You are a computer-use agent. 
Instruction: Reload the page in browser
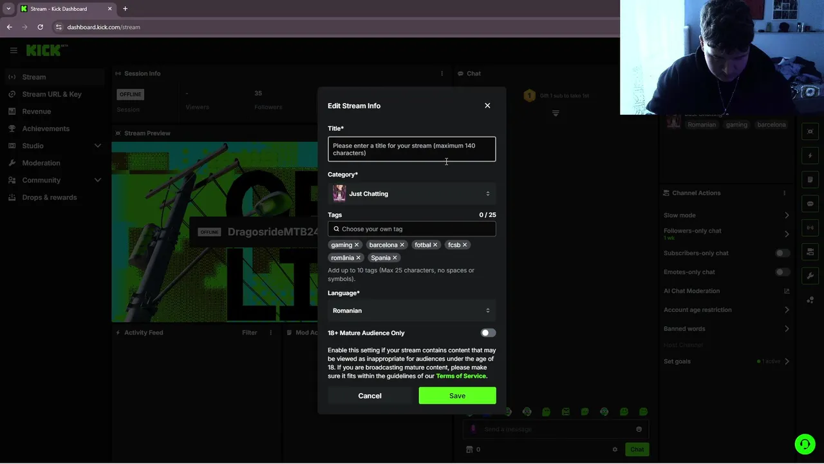click(x=40, y=27)
